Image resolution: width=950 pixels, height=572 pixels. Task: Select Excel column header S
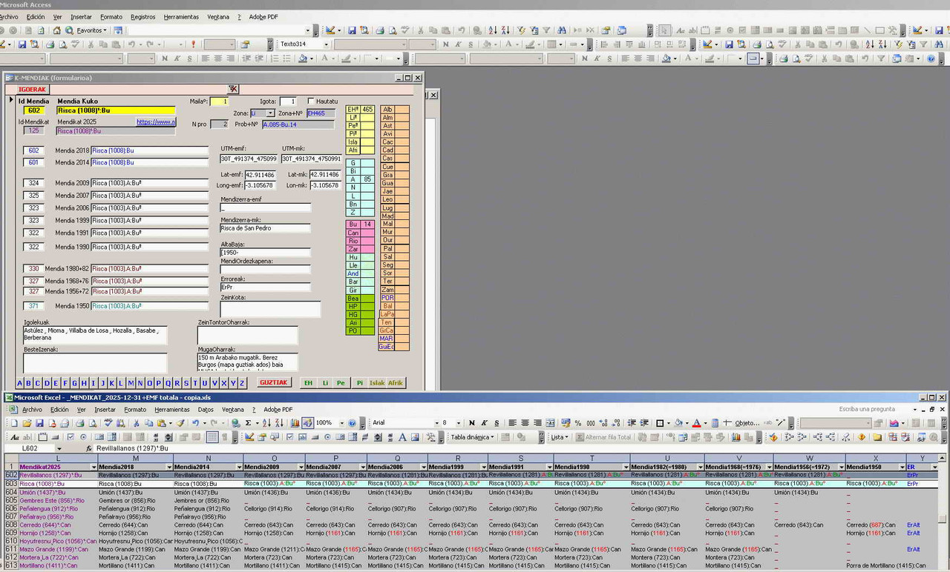point(520,459)
